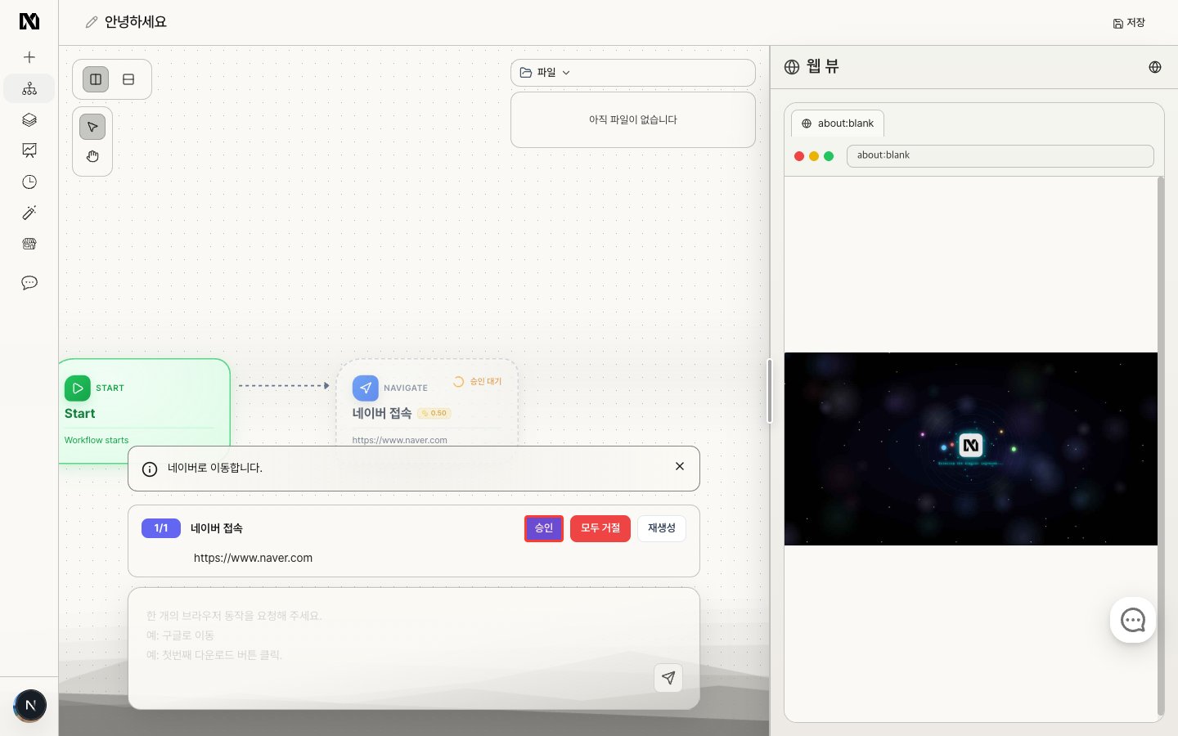Click the red window dot in web view
Screen dimensions: 1178x736
point(799,156)
